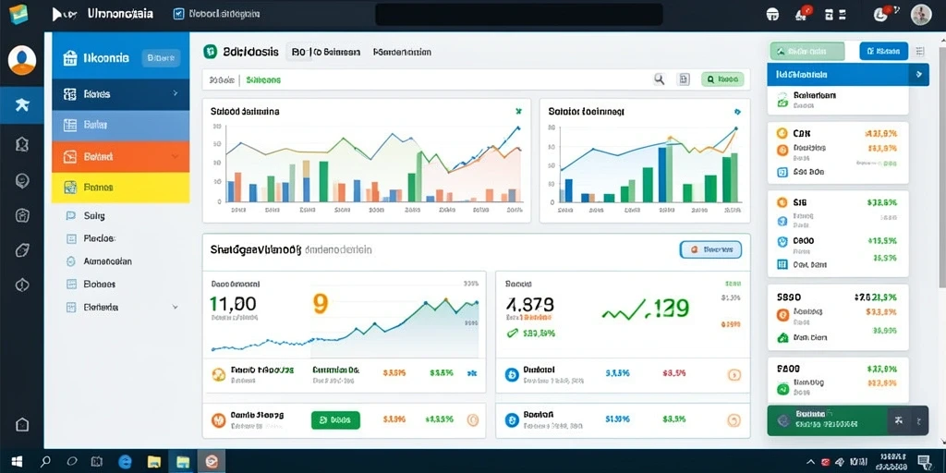Expand the last sidebar list item's down chevron

pyautogui.click(x=175, y=307)
